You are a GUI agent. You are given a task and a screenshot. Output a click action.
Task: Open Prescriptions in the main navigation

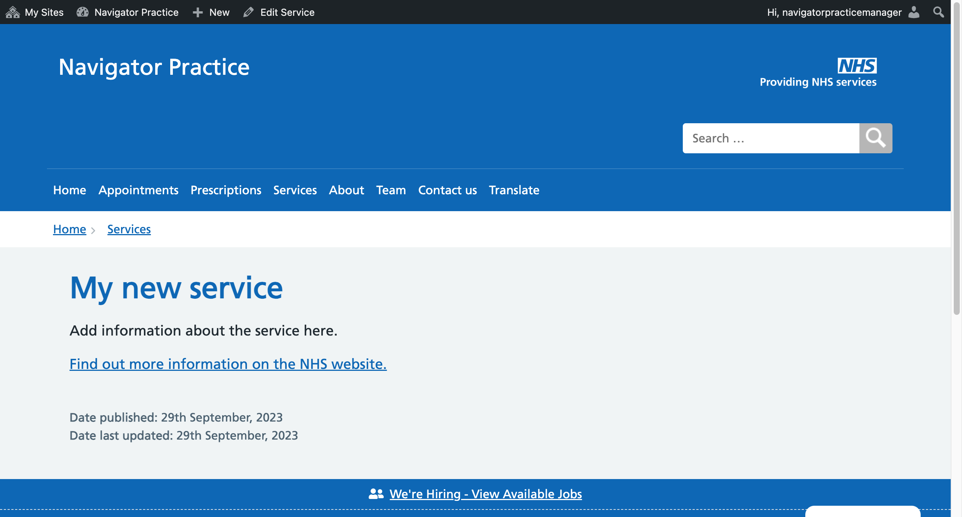[x=226, y=190]
